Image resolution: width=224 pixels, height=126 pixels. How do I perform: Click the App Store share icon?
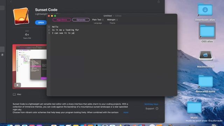pos(159,1)
